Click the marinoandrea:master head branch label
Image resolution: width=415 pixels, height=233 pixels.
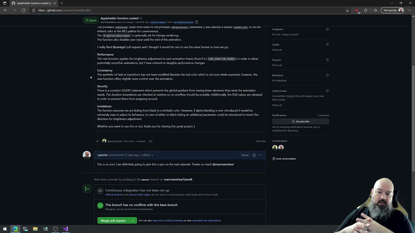[184, 22]
